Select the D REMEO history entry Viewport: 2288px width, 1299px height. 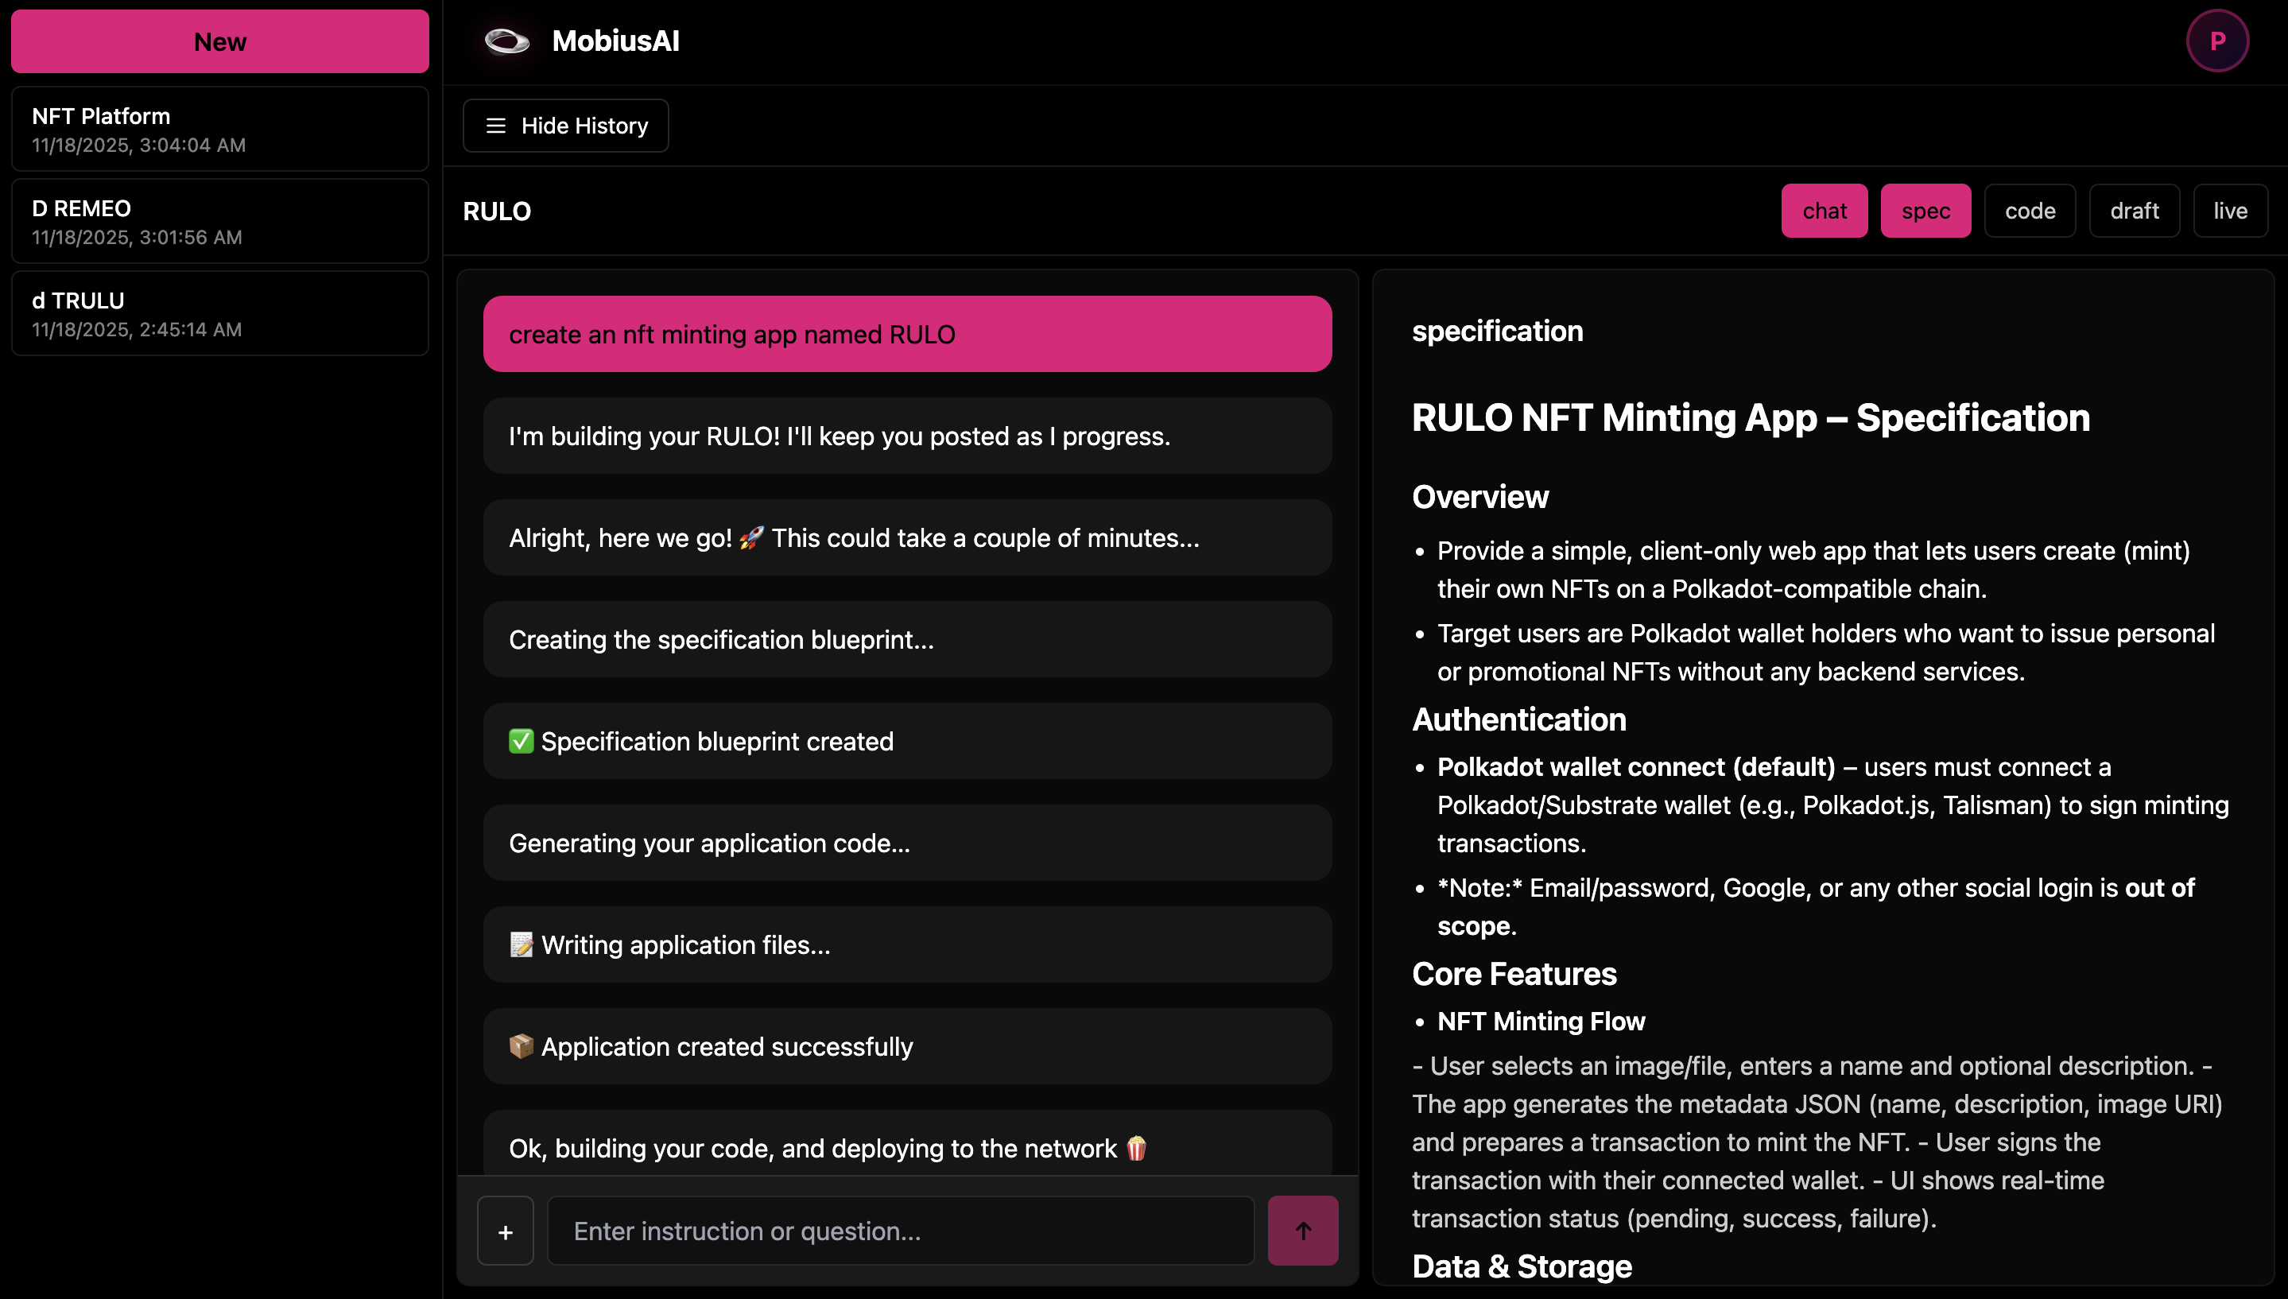coord(219,221)
